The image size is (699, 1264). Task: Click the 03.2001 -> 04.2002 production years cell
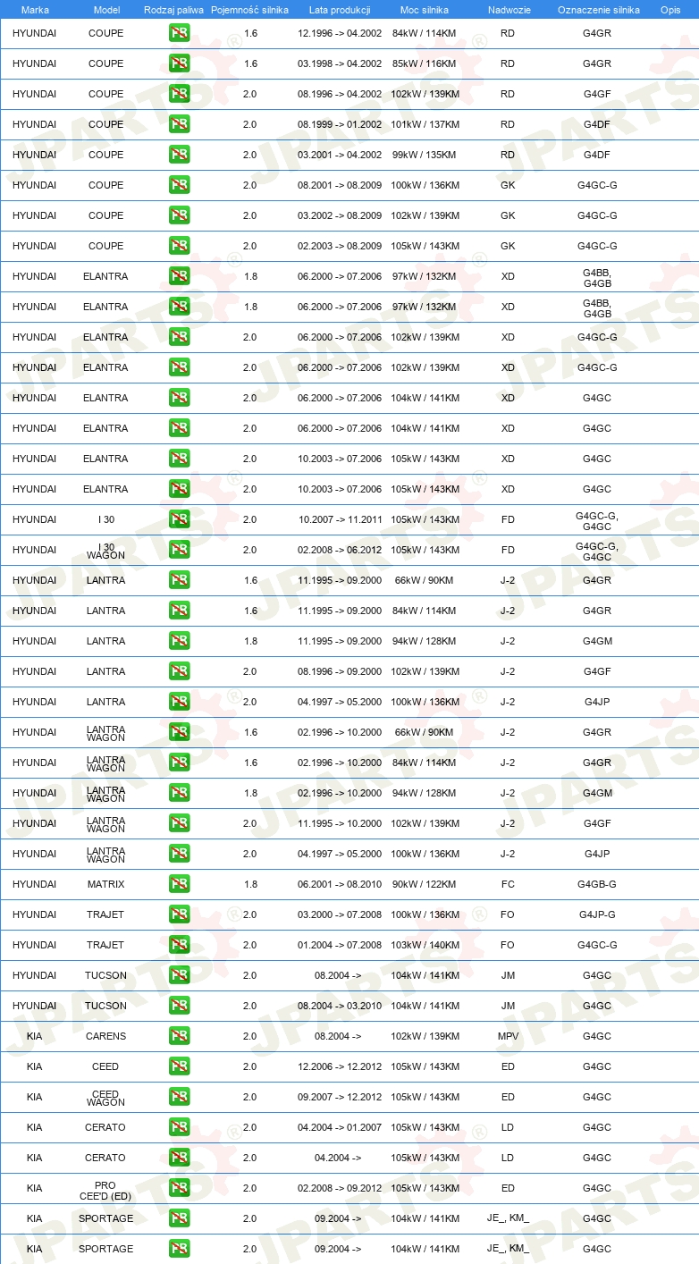click(x=340, y=155)
